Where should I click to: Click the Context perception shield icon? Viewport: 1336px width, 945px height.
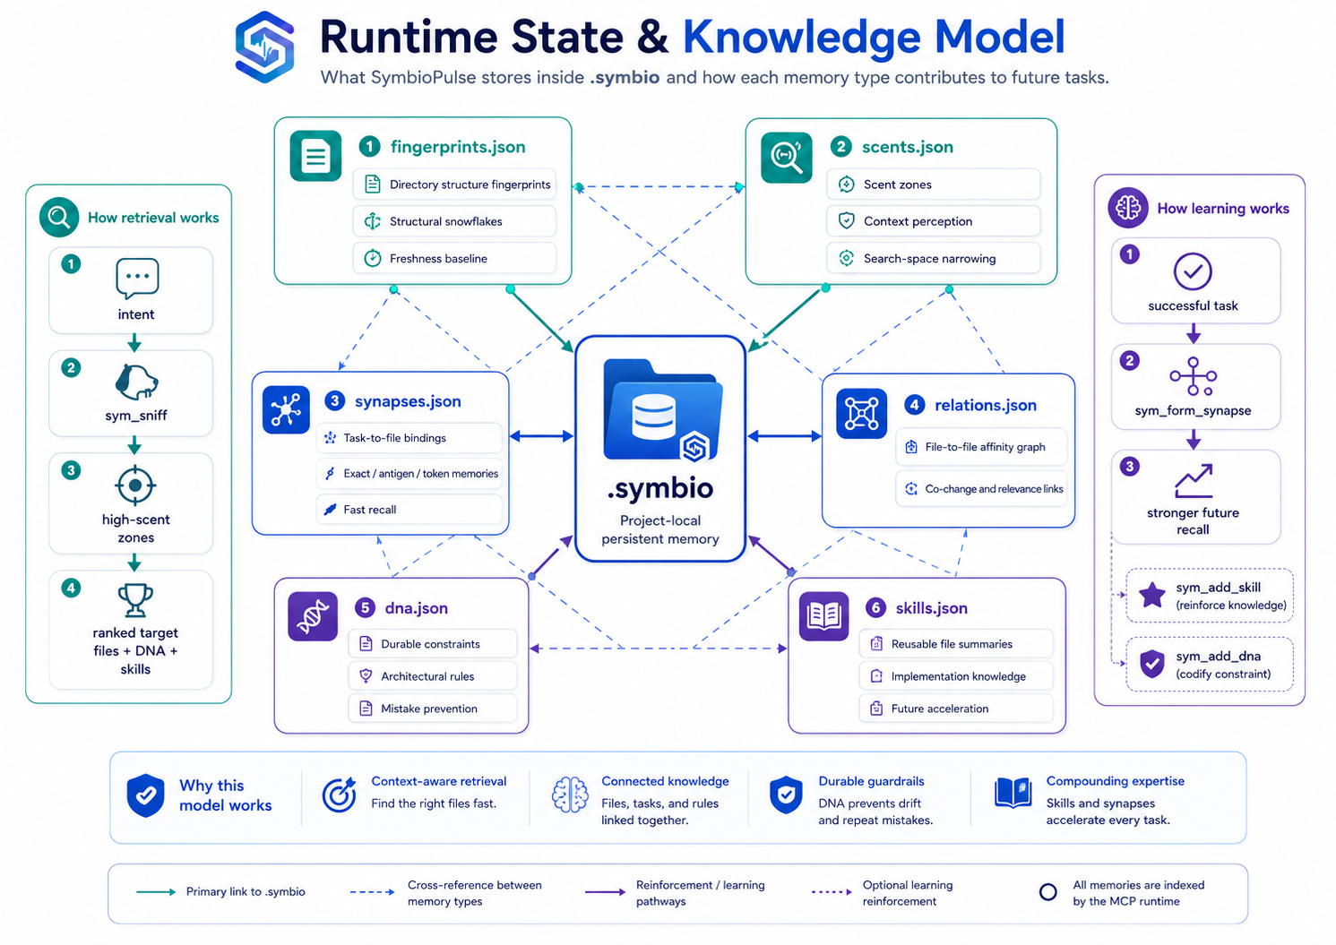846,220
